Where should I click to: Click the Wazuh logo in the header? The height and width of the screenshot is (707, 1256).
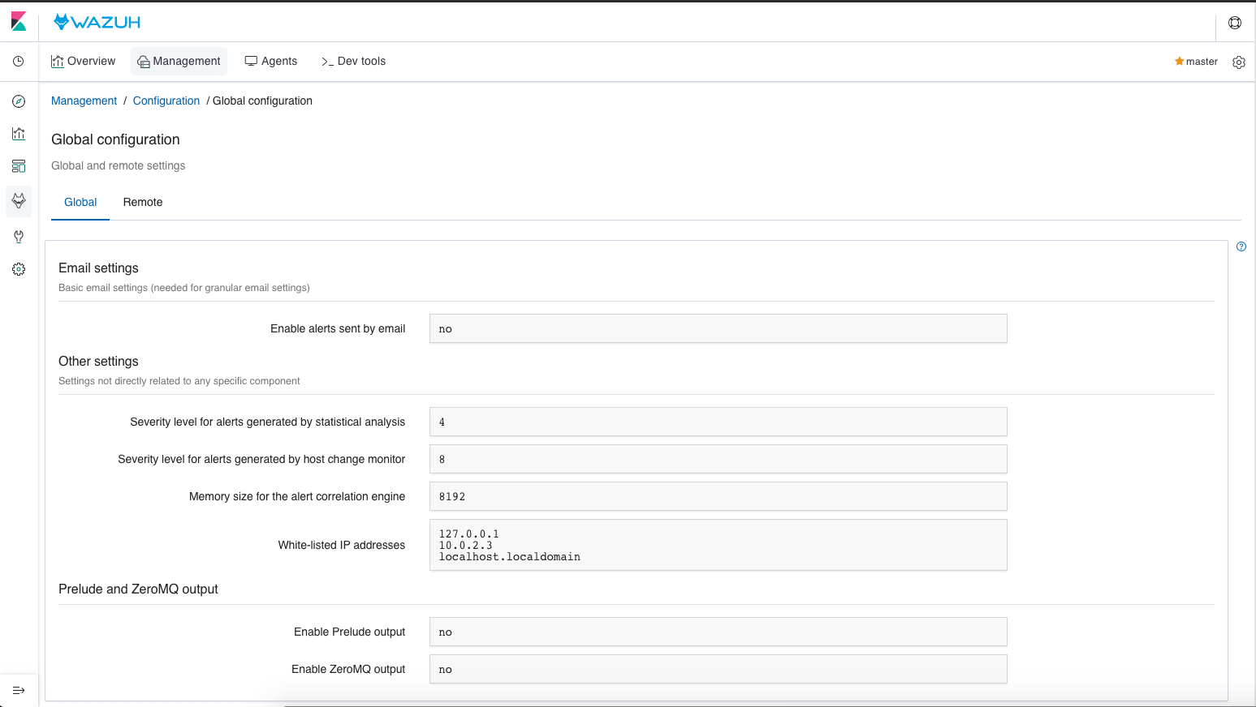(96, 22)
